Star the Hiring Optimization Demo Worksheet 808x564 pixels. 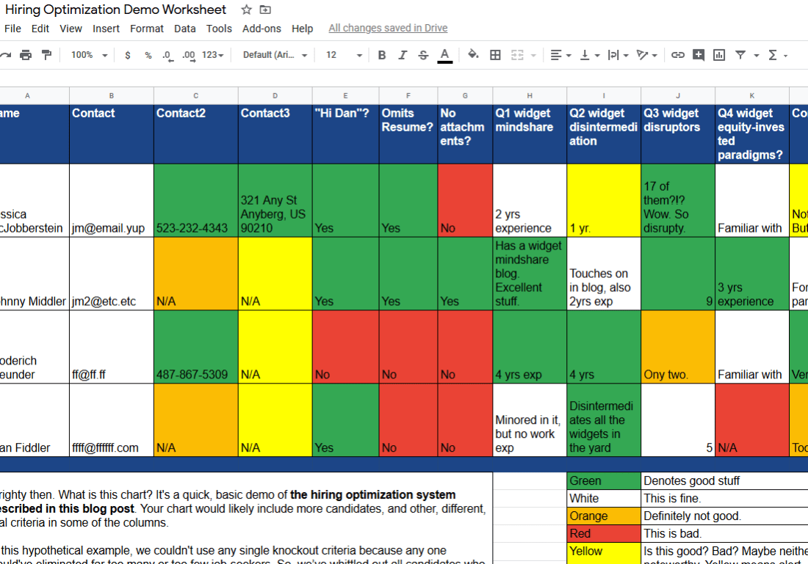247,10
